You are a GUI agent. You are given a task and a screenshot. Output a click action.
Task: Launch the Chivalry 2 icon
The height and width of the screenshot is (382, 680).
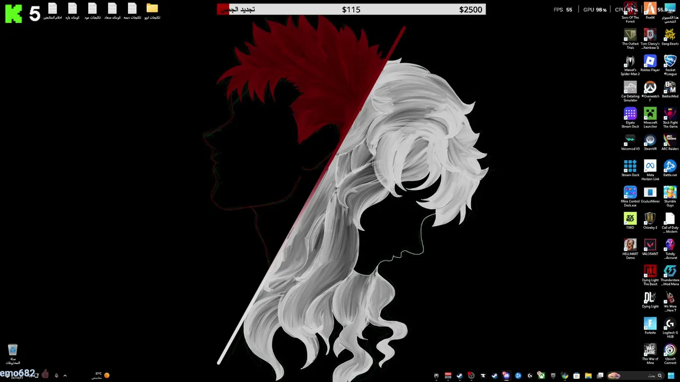tap(650, 221)
